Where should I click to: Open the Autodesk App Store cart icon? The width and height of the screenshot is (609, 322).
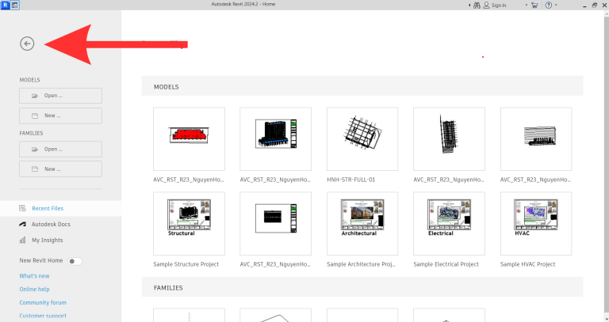[534, 5]
